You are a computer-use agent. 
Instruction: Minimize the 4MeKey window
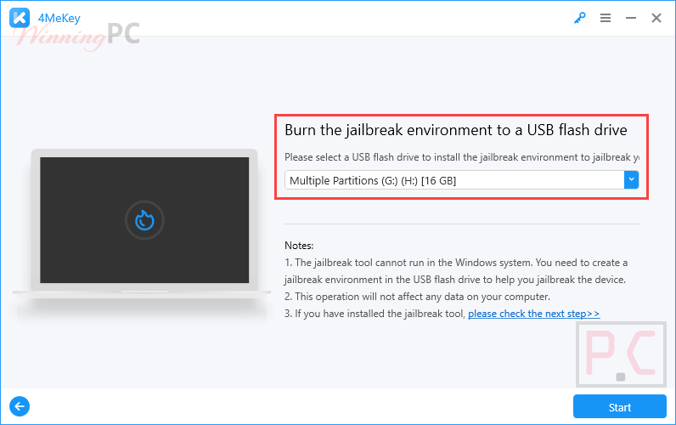[631, 17]
